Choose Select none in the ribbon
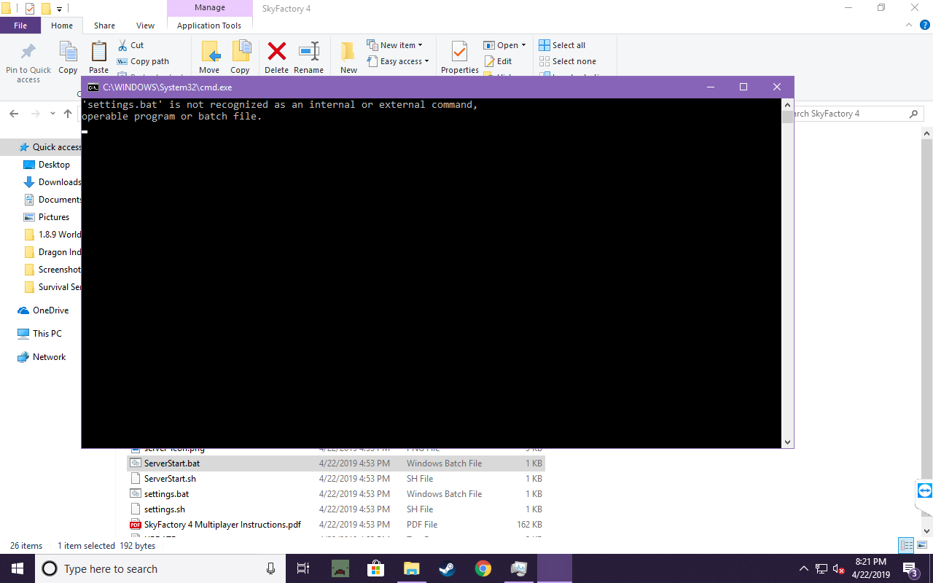Screen dimensions: 933x583 pyautogui.click(x=568, y=61)
